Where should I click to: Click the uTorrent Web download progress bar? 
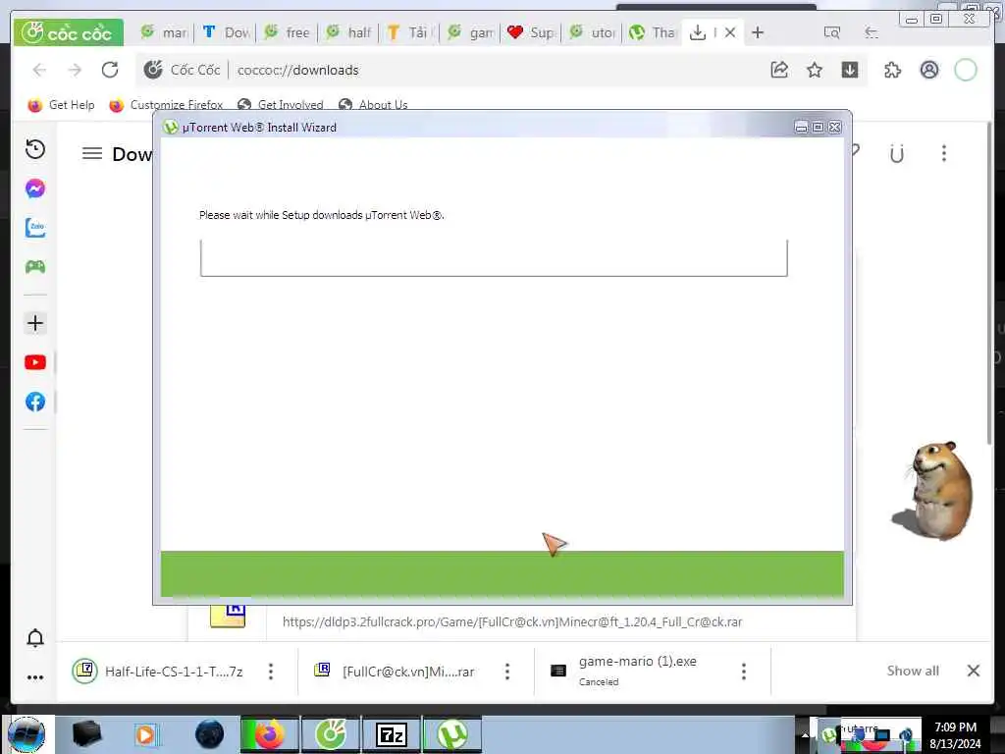pos(494,258)
